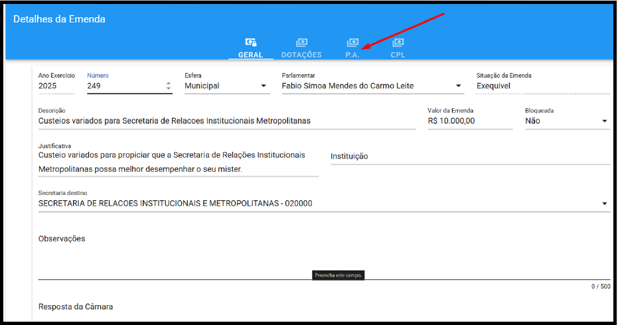This screenshot has height=325, width=618.
Task: Click the Valor da Emenda field
Action: pos(470,121)
